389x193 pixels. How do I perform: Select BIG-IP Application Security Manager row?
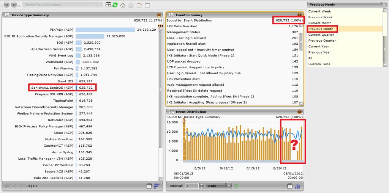point(81,36)
